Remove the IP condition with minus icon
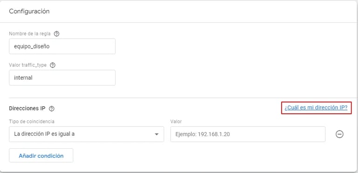The width and height of the screenshot is (358, 173). pos(339,134)
